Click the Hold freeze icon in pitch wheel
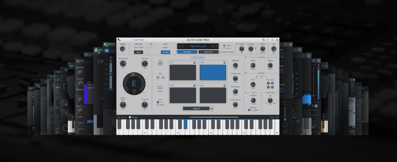This screenshot has height=162, width=397. (134, 93)
